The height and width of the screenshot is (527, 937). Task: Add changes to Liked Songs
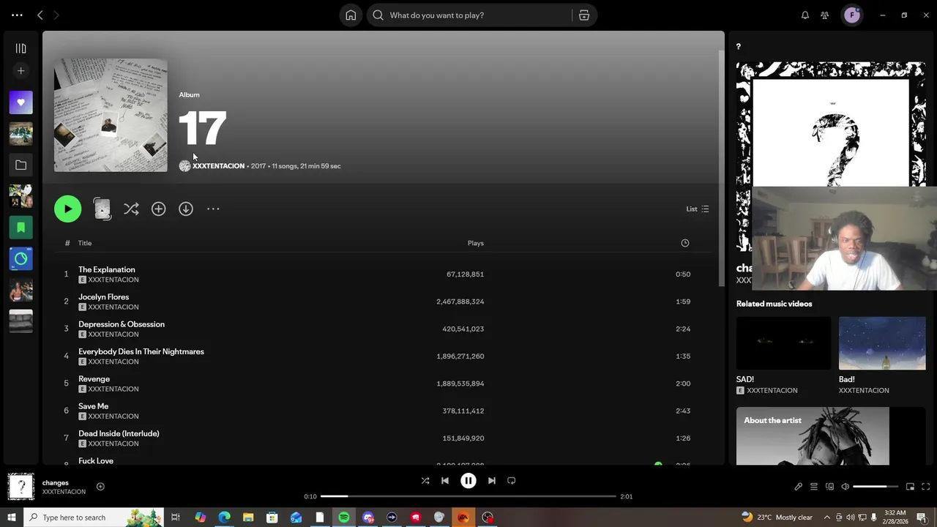[100, 487]
